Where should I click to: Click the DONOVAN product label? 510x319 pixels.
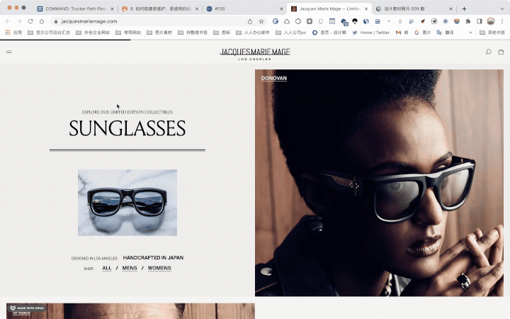(x=274, y=79)
